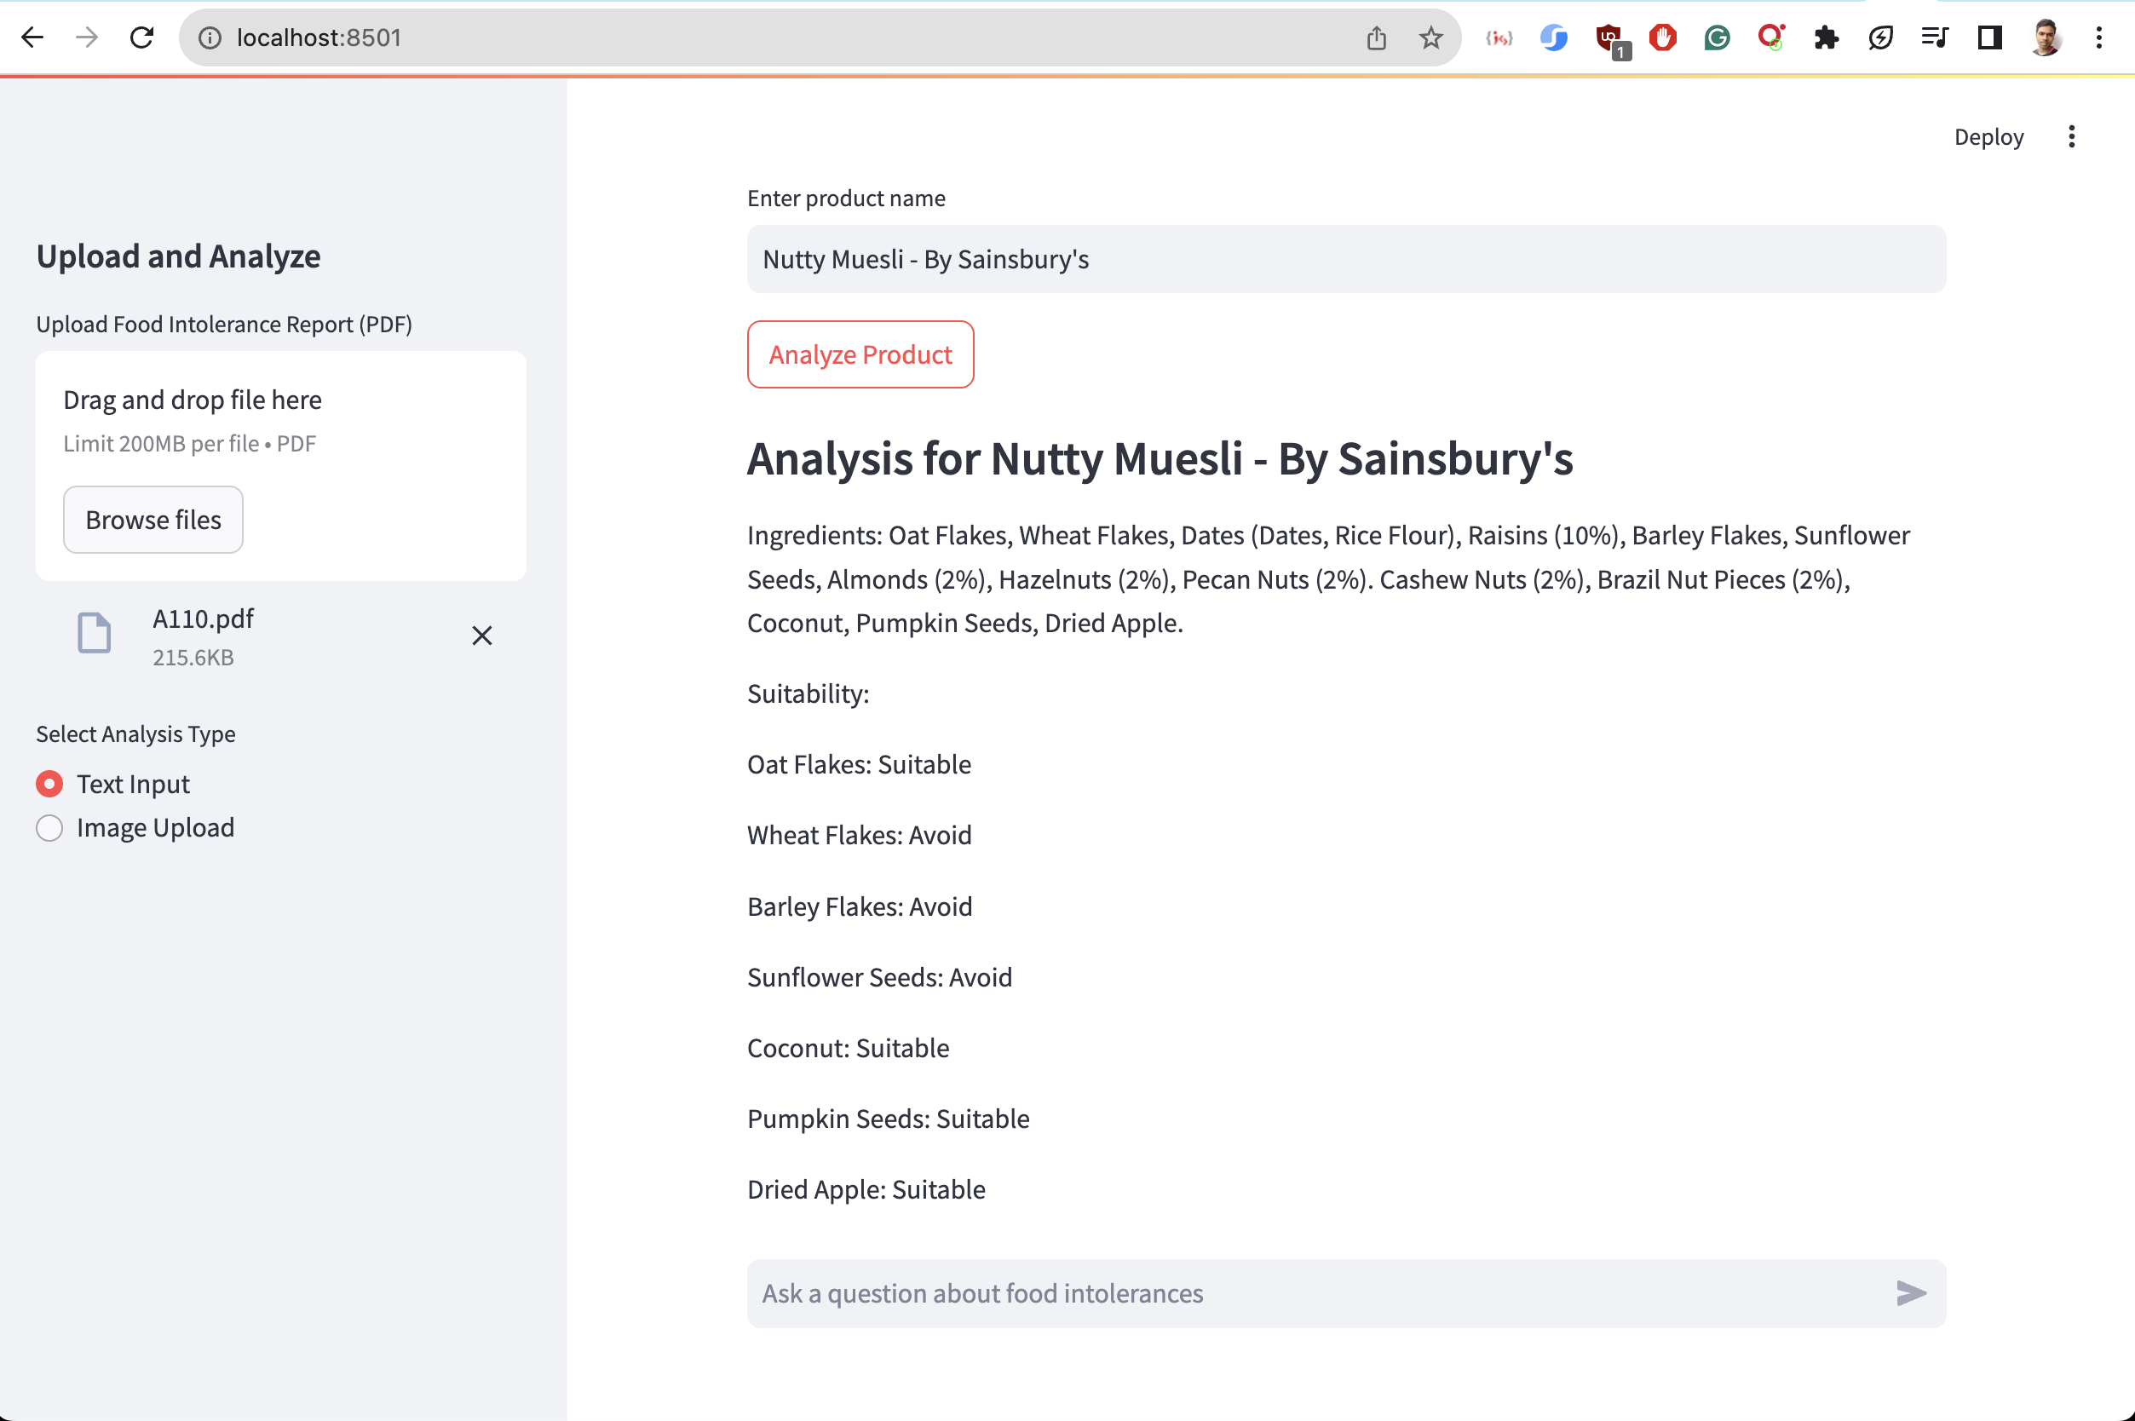The image size is (2135, 1421).
Task: Click the Share page icon in the address bar
Action: (1377, 37)
